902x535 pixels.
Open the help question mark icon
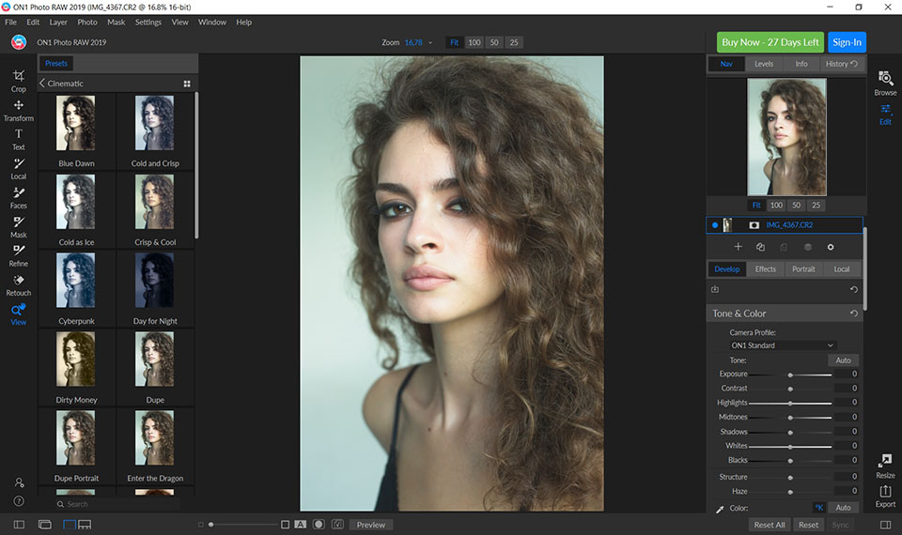[x=19, y=501]
